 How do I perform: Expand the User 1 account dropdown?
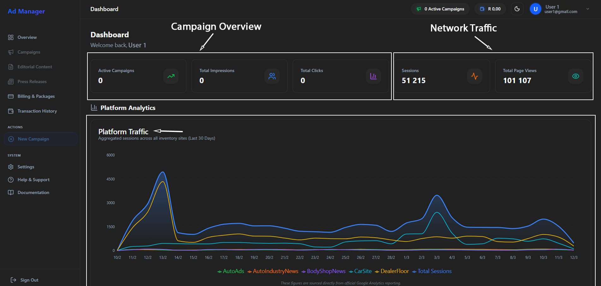click(588, 9)
